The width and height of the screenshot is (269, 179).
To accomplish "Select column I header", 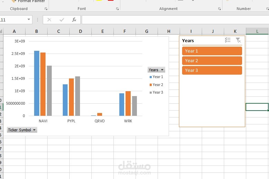I will pyautogui.click(x=191, y=31).
